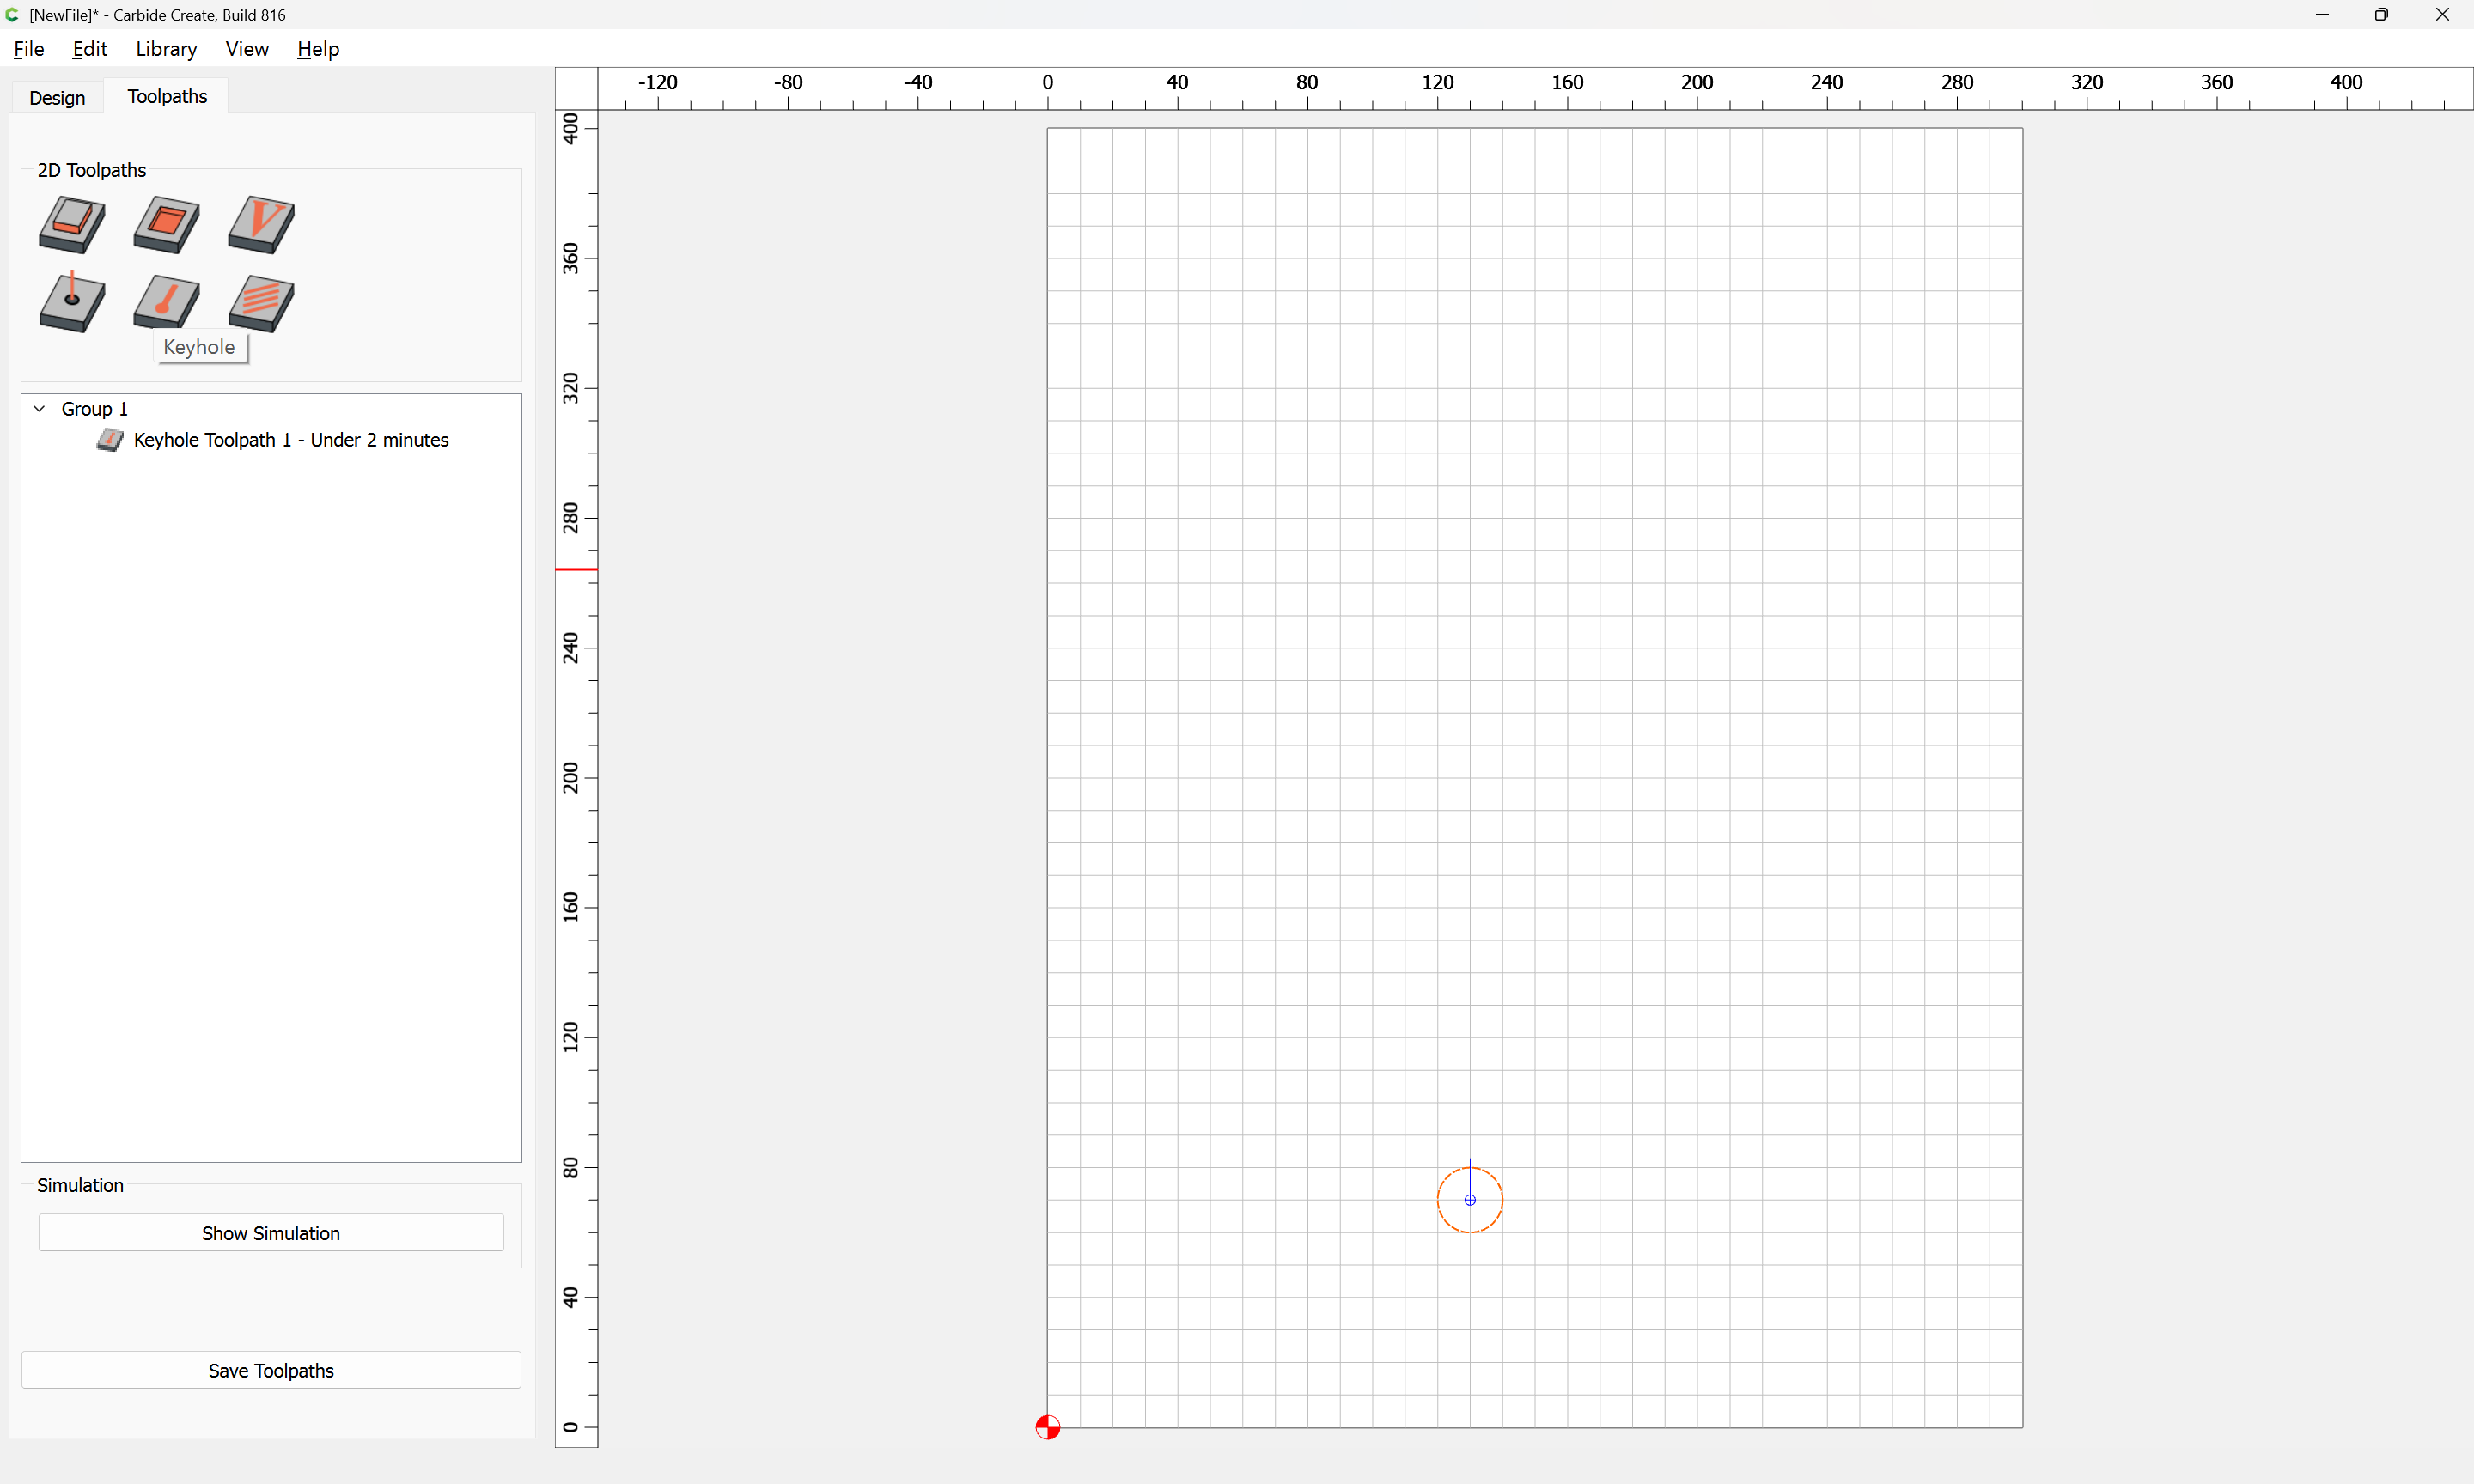Click the Keyhole Toolpath 1 item icon

tap(110, 440)
